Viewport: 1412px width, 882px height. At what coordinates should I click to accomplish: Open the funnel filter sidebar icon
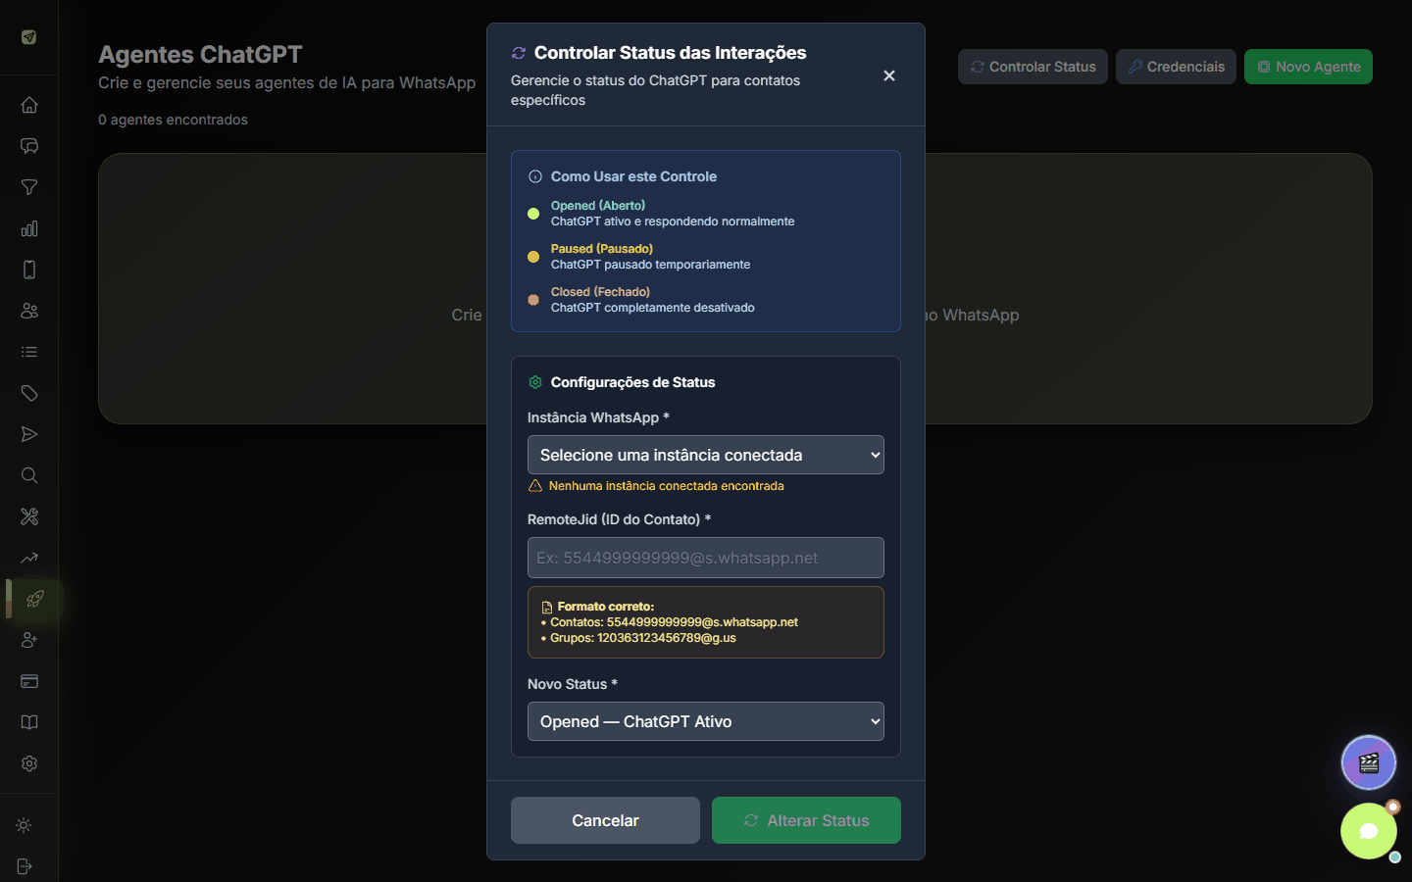[x=29, y=187]
